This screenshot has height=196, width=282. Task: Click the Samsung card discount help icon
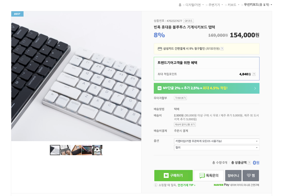(x=222, y=48)
